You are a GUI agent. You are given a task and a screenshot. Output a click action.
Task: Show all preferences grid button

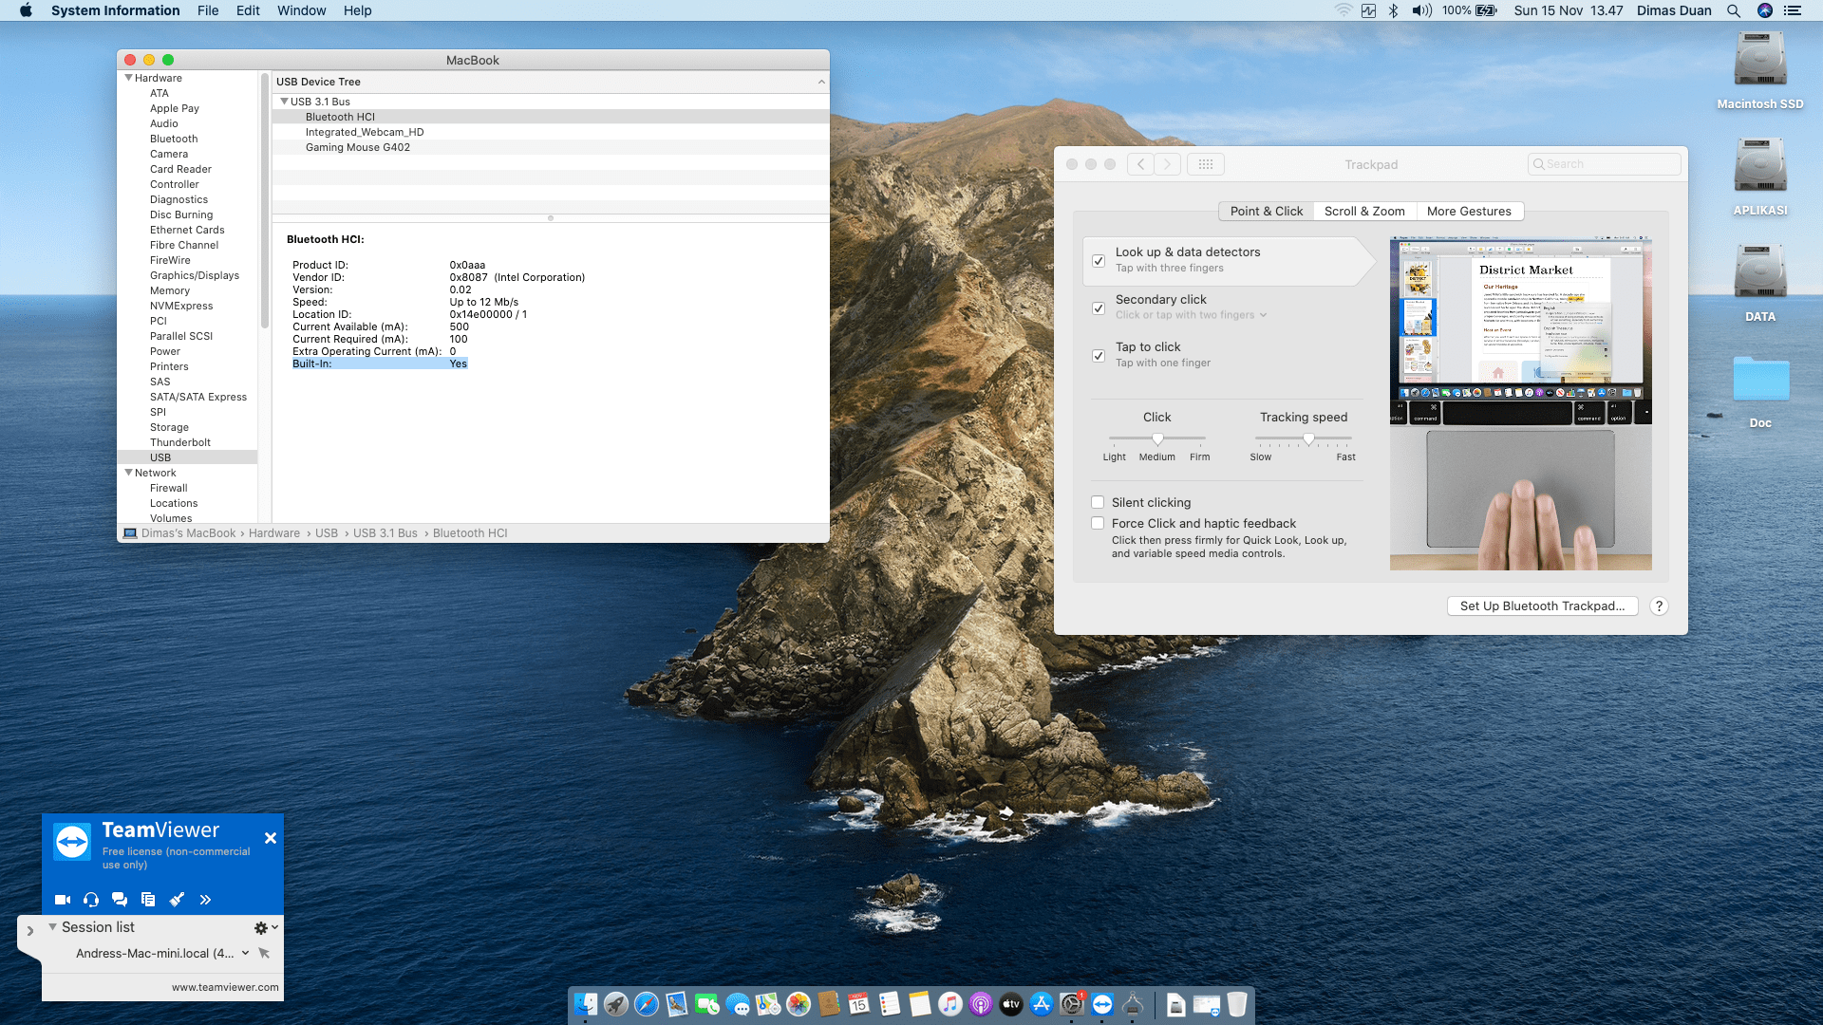(1206, 164)
